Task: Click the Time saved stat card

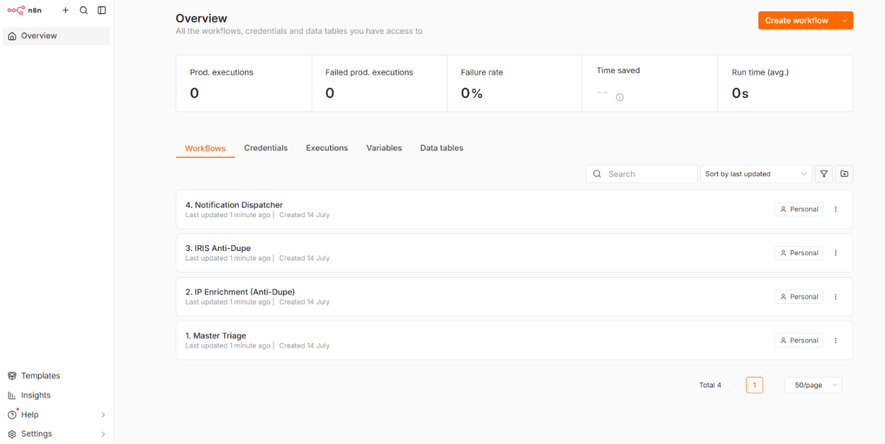Action: pos(650,83)
